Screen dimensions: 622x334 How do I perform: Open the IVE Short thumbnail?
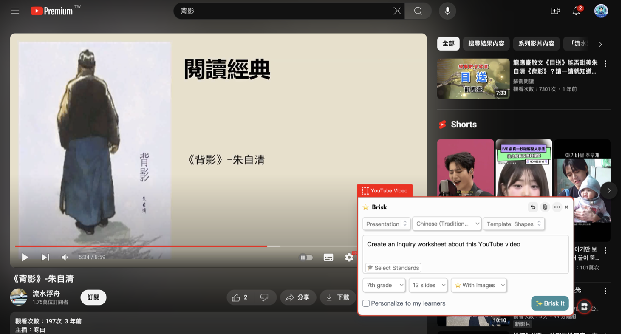tap(524, 168)
